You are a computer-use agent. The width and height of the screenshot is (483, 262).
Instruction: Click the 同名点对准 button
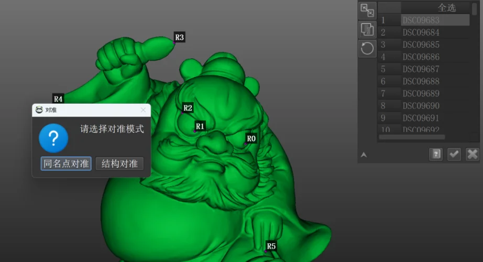pyautogui.click(x=67, y=163)
